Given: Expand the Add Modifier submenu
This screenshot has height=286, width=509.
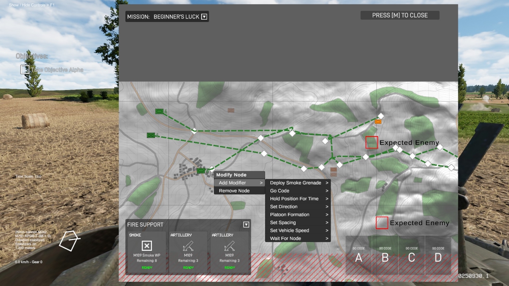Looking at the screenshot, I should coord(239,183).
